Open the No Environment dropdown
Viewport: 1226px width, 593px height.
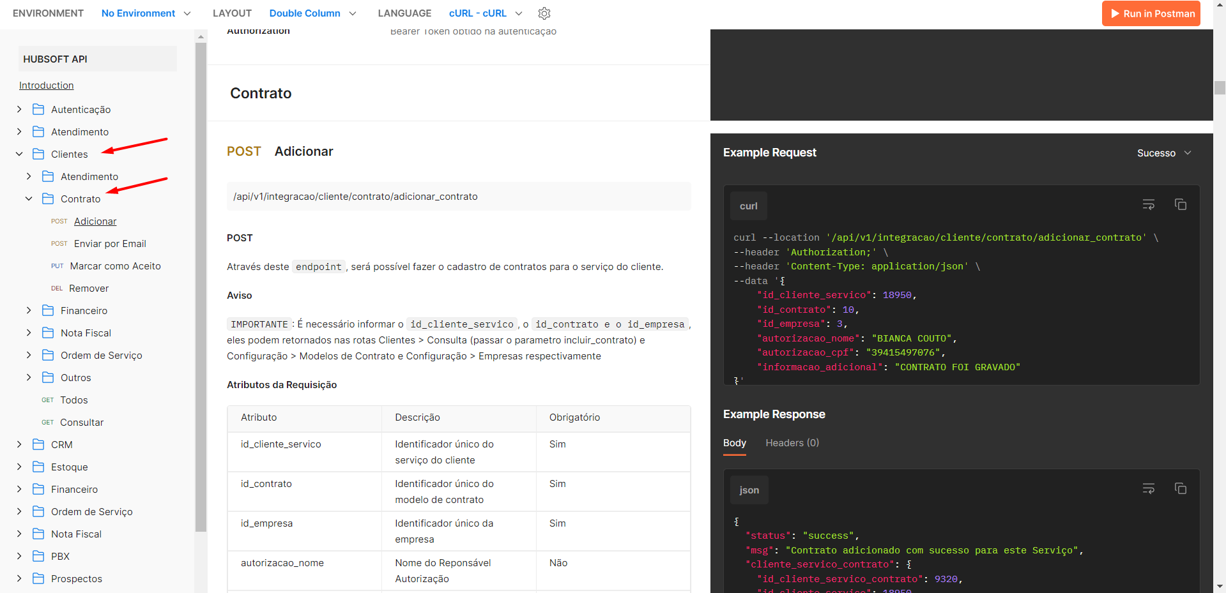point(146,13)
